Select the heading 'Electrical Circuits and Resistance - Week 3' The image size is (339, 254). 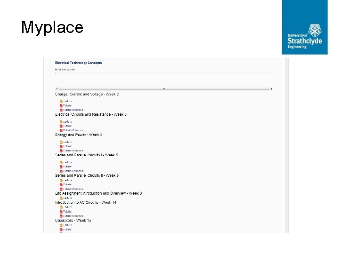pos(90,114)
